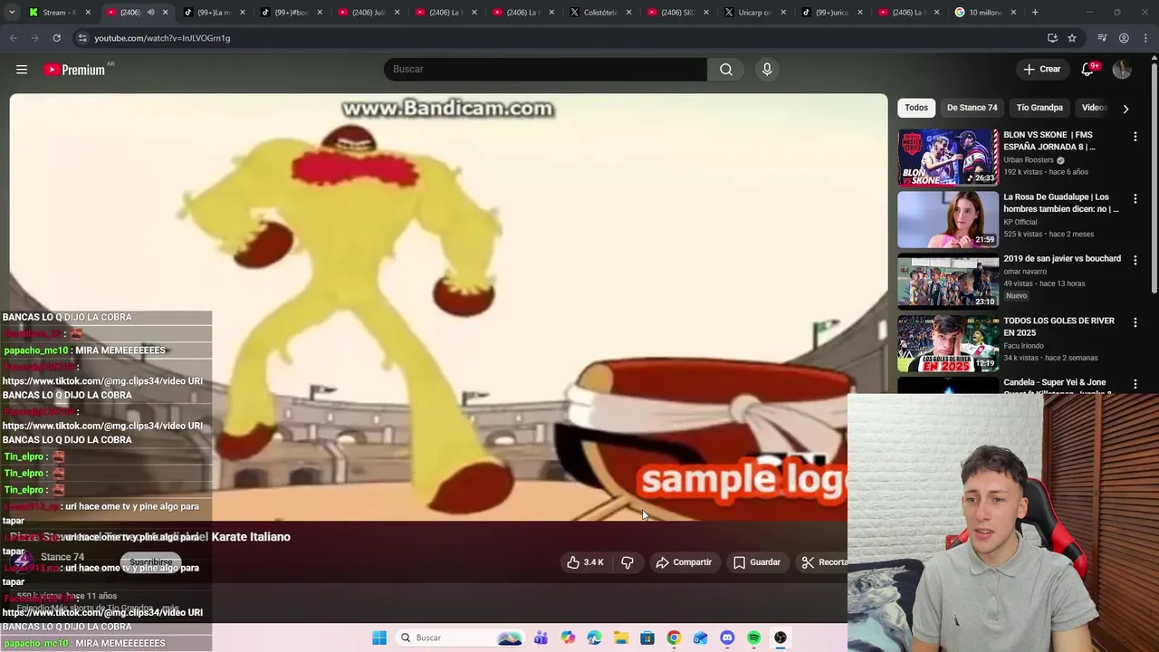1159x652 pixels.
Task: Open OBS Studio from the taskbar
Action: coord(780,638)
